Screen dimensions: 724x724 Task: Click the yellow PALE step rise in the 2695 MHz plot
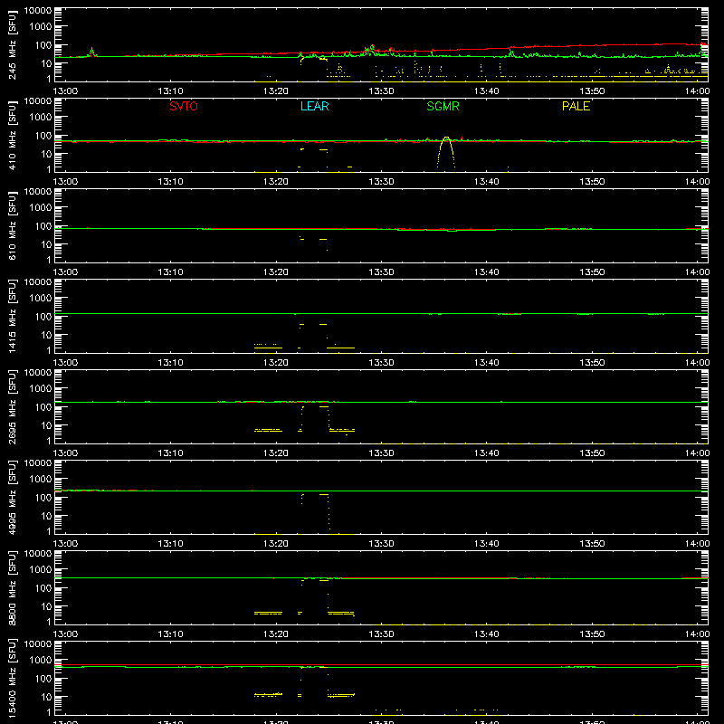pyautogui.click(x=302, y=418)
